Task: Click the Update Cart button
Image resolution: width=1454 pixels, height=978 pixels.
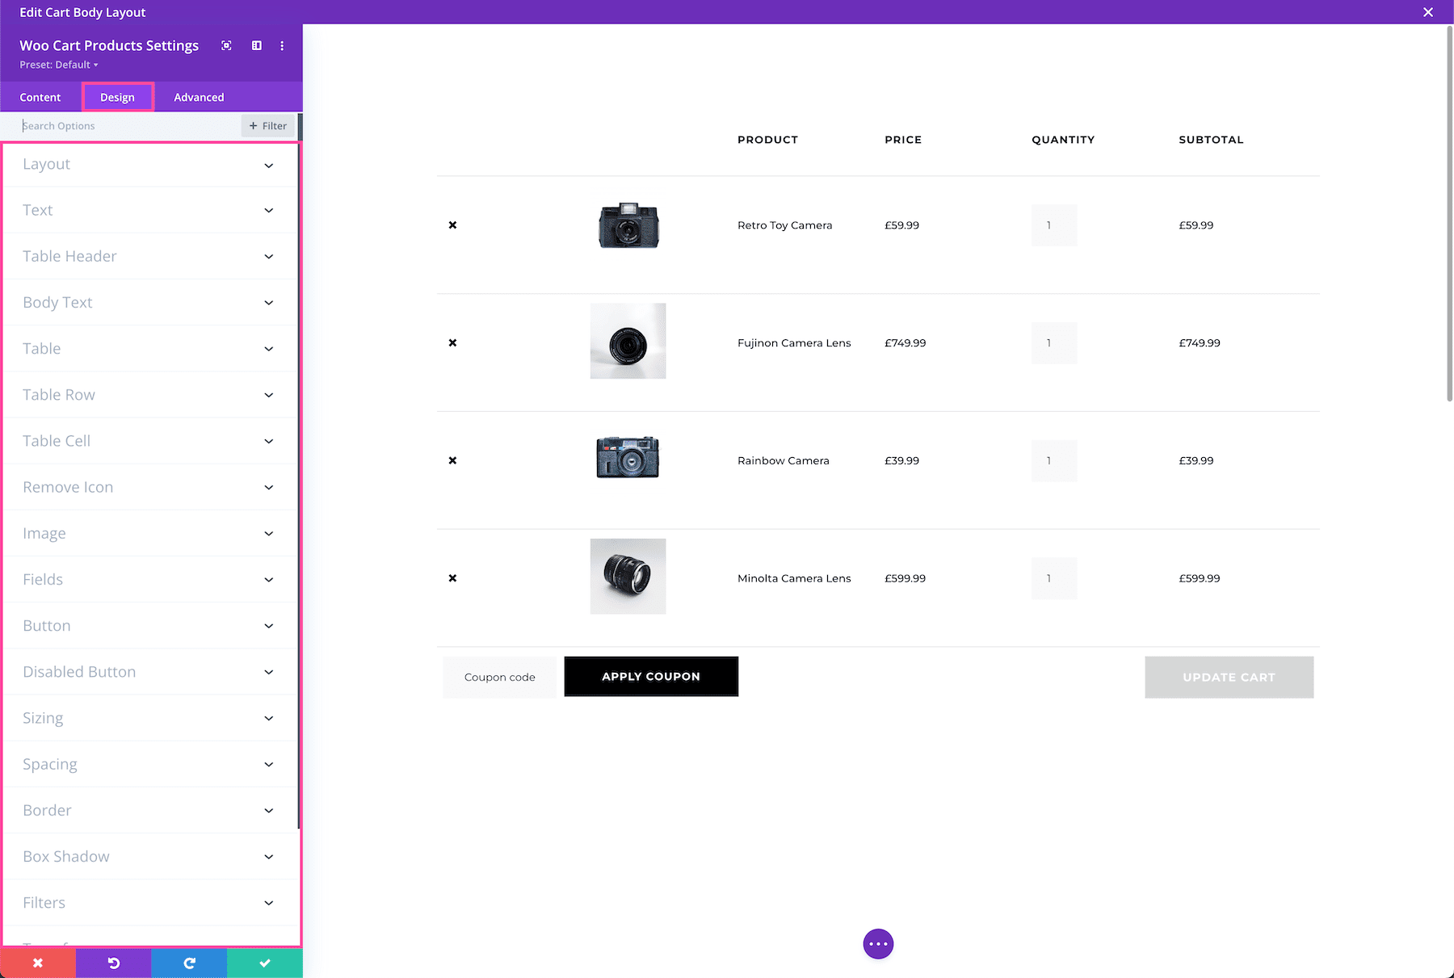Action: [x=1228, y=677]
